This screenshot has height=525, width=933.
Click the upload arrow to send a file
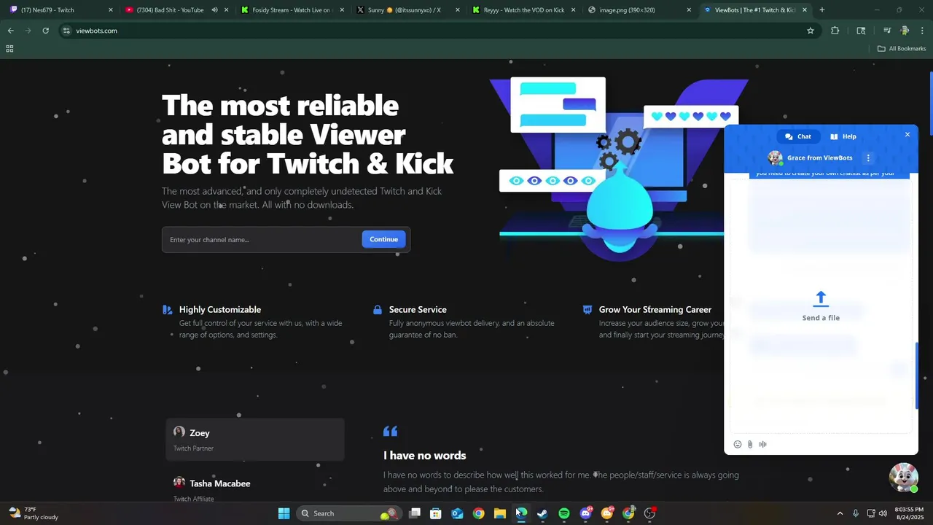[821, 297]
